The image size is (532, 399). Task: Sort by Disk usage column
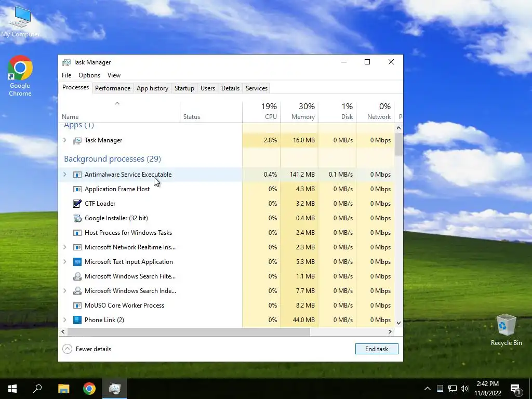[337, 112]
